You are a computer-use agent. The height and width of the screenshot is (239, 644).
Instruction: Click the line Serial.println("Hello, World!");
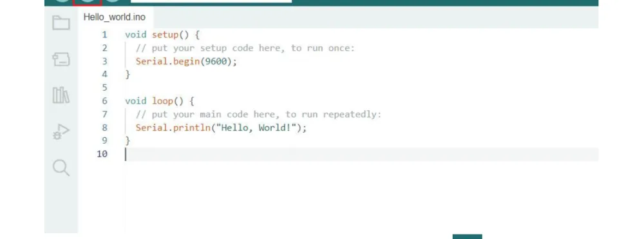pyautogui.click(x=222, y=128)
